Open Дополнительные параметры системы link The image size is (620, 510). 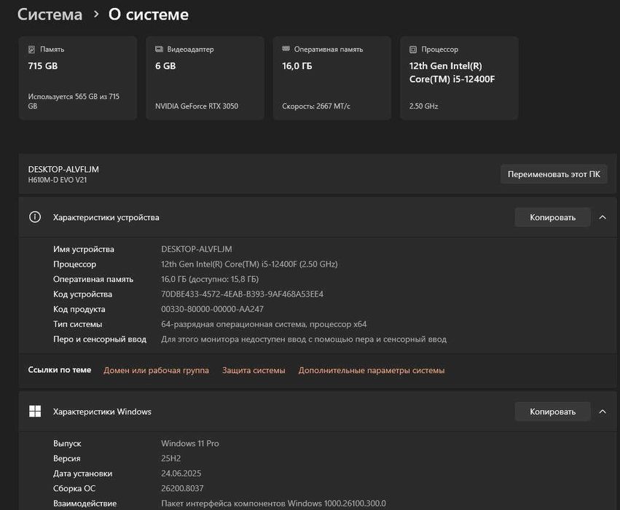click(x=371, y=370)
